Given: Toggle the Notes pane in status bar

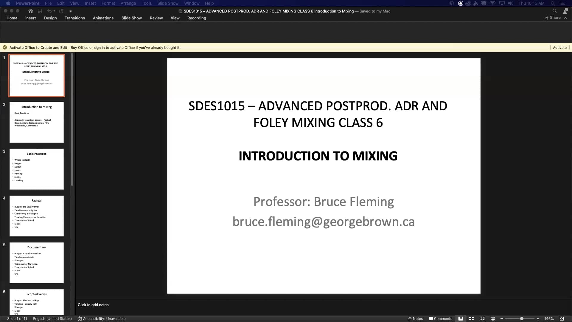Looking at the screenshot, I should click(x=415, y=319).
